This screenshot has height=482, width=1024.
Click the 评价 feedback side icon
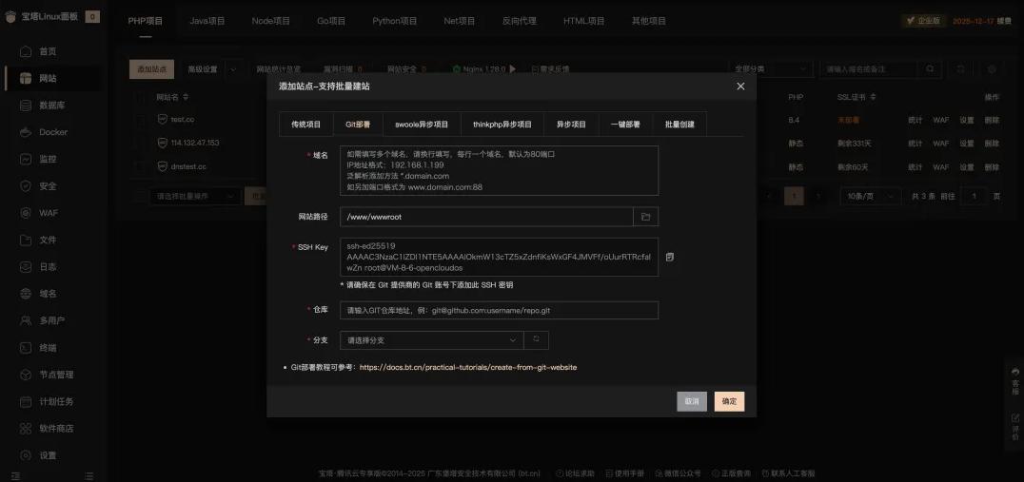point(1015,427)
